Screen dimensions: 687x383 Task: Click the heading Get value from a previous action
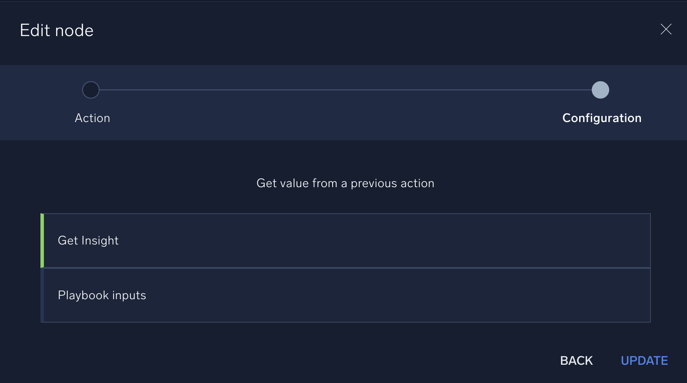(x=345, y=183)
